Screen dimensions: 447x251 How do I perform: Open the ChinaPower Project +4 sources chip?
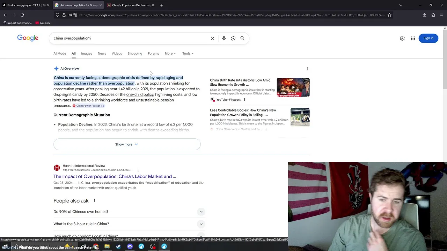(x=88, y=106)
